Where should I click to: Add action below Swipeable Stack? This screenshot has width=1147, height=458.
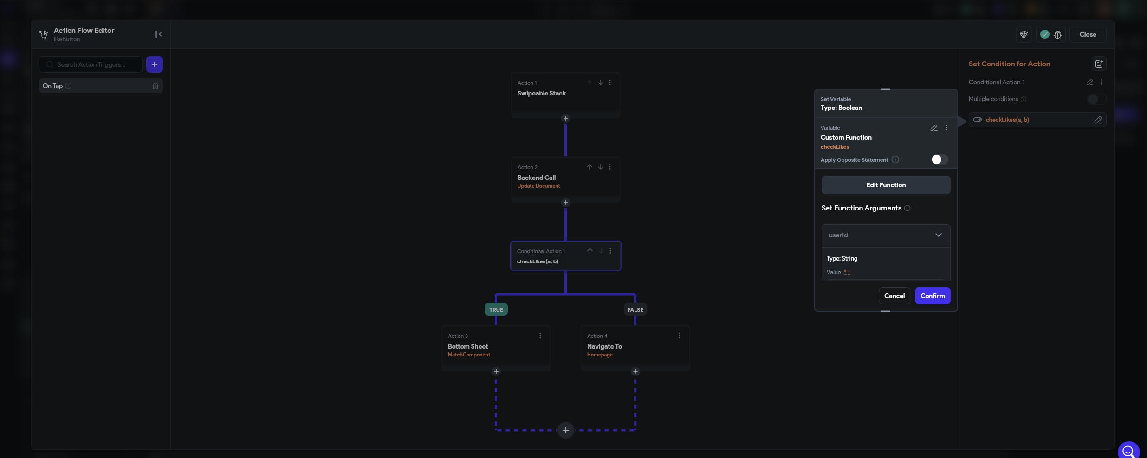565,118
